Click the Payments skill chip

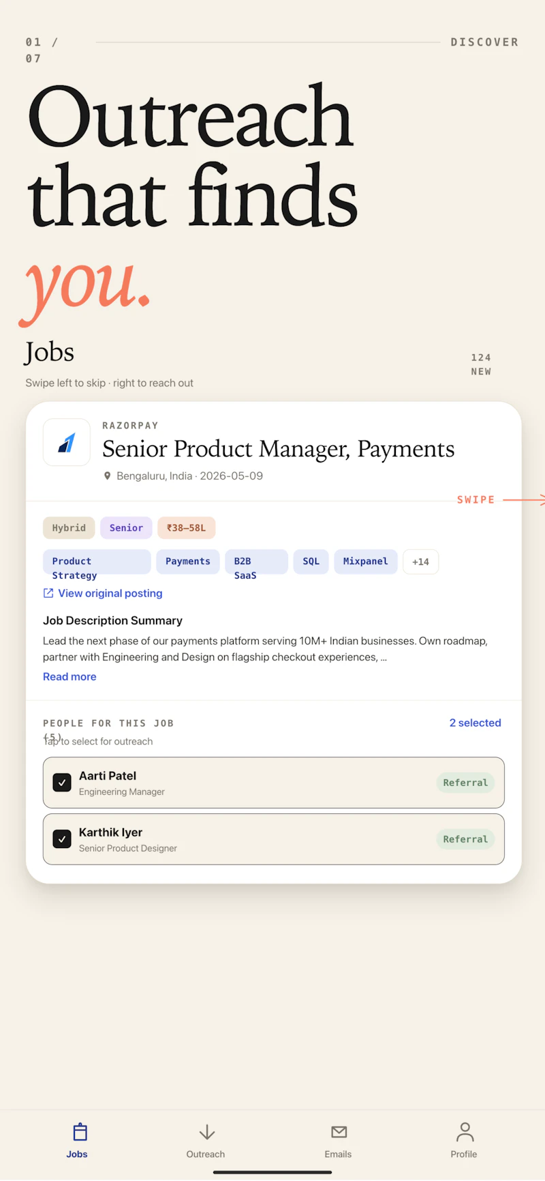188,562
